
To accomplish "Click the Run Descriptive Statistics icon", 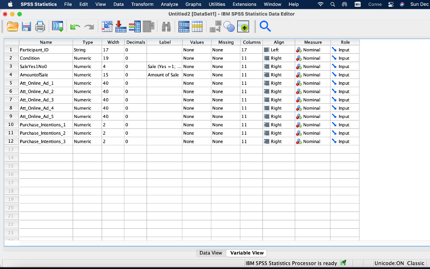I will point(149,26).
